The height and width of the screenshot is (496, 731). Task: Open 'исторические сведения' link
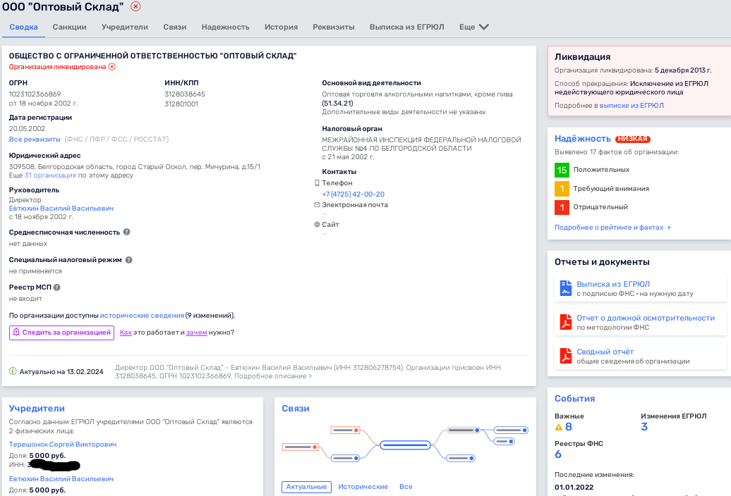[142, 316]
